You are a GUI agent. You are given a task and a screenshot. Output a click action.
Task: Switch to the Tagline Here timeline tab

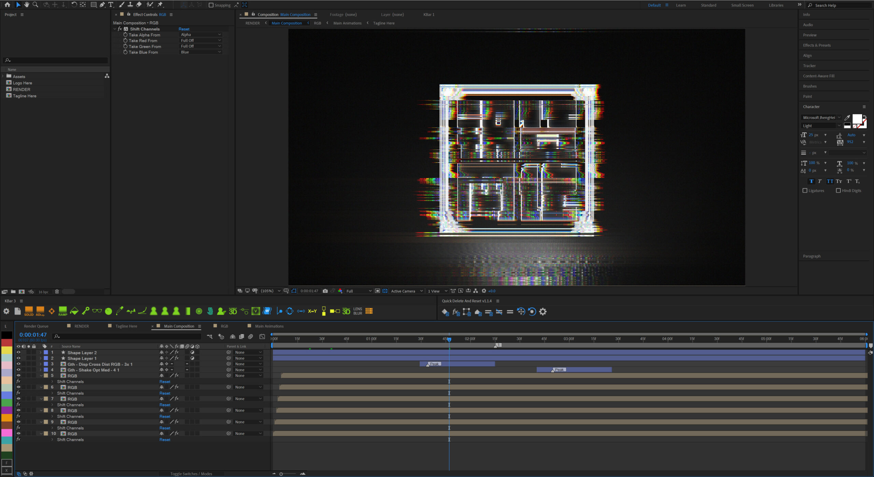[126, 326]
